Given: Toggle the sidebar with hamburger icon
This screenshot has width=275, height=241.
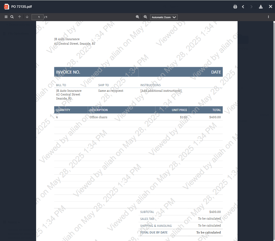Looking at the screenshot, I should [x=6, y=17].
